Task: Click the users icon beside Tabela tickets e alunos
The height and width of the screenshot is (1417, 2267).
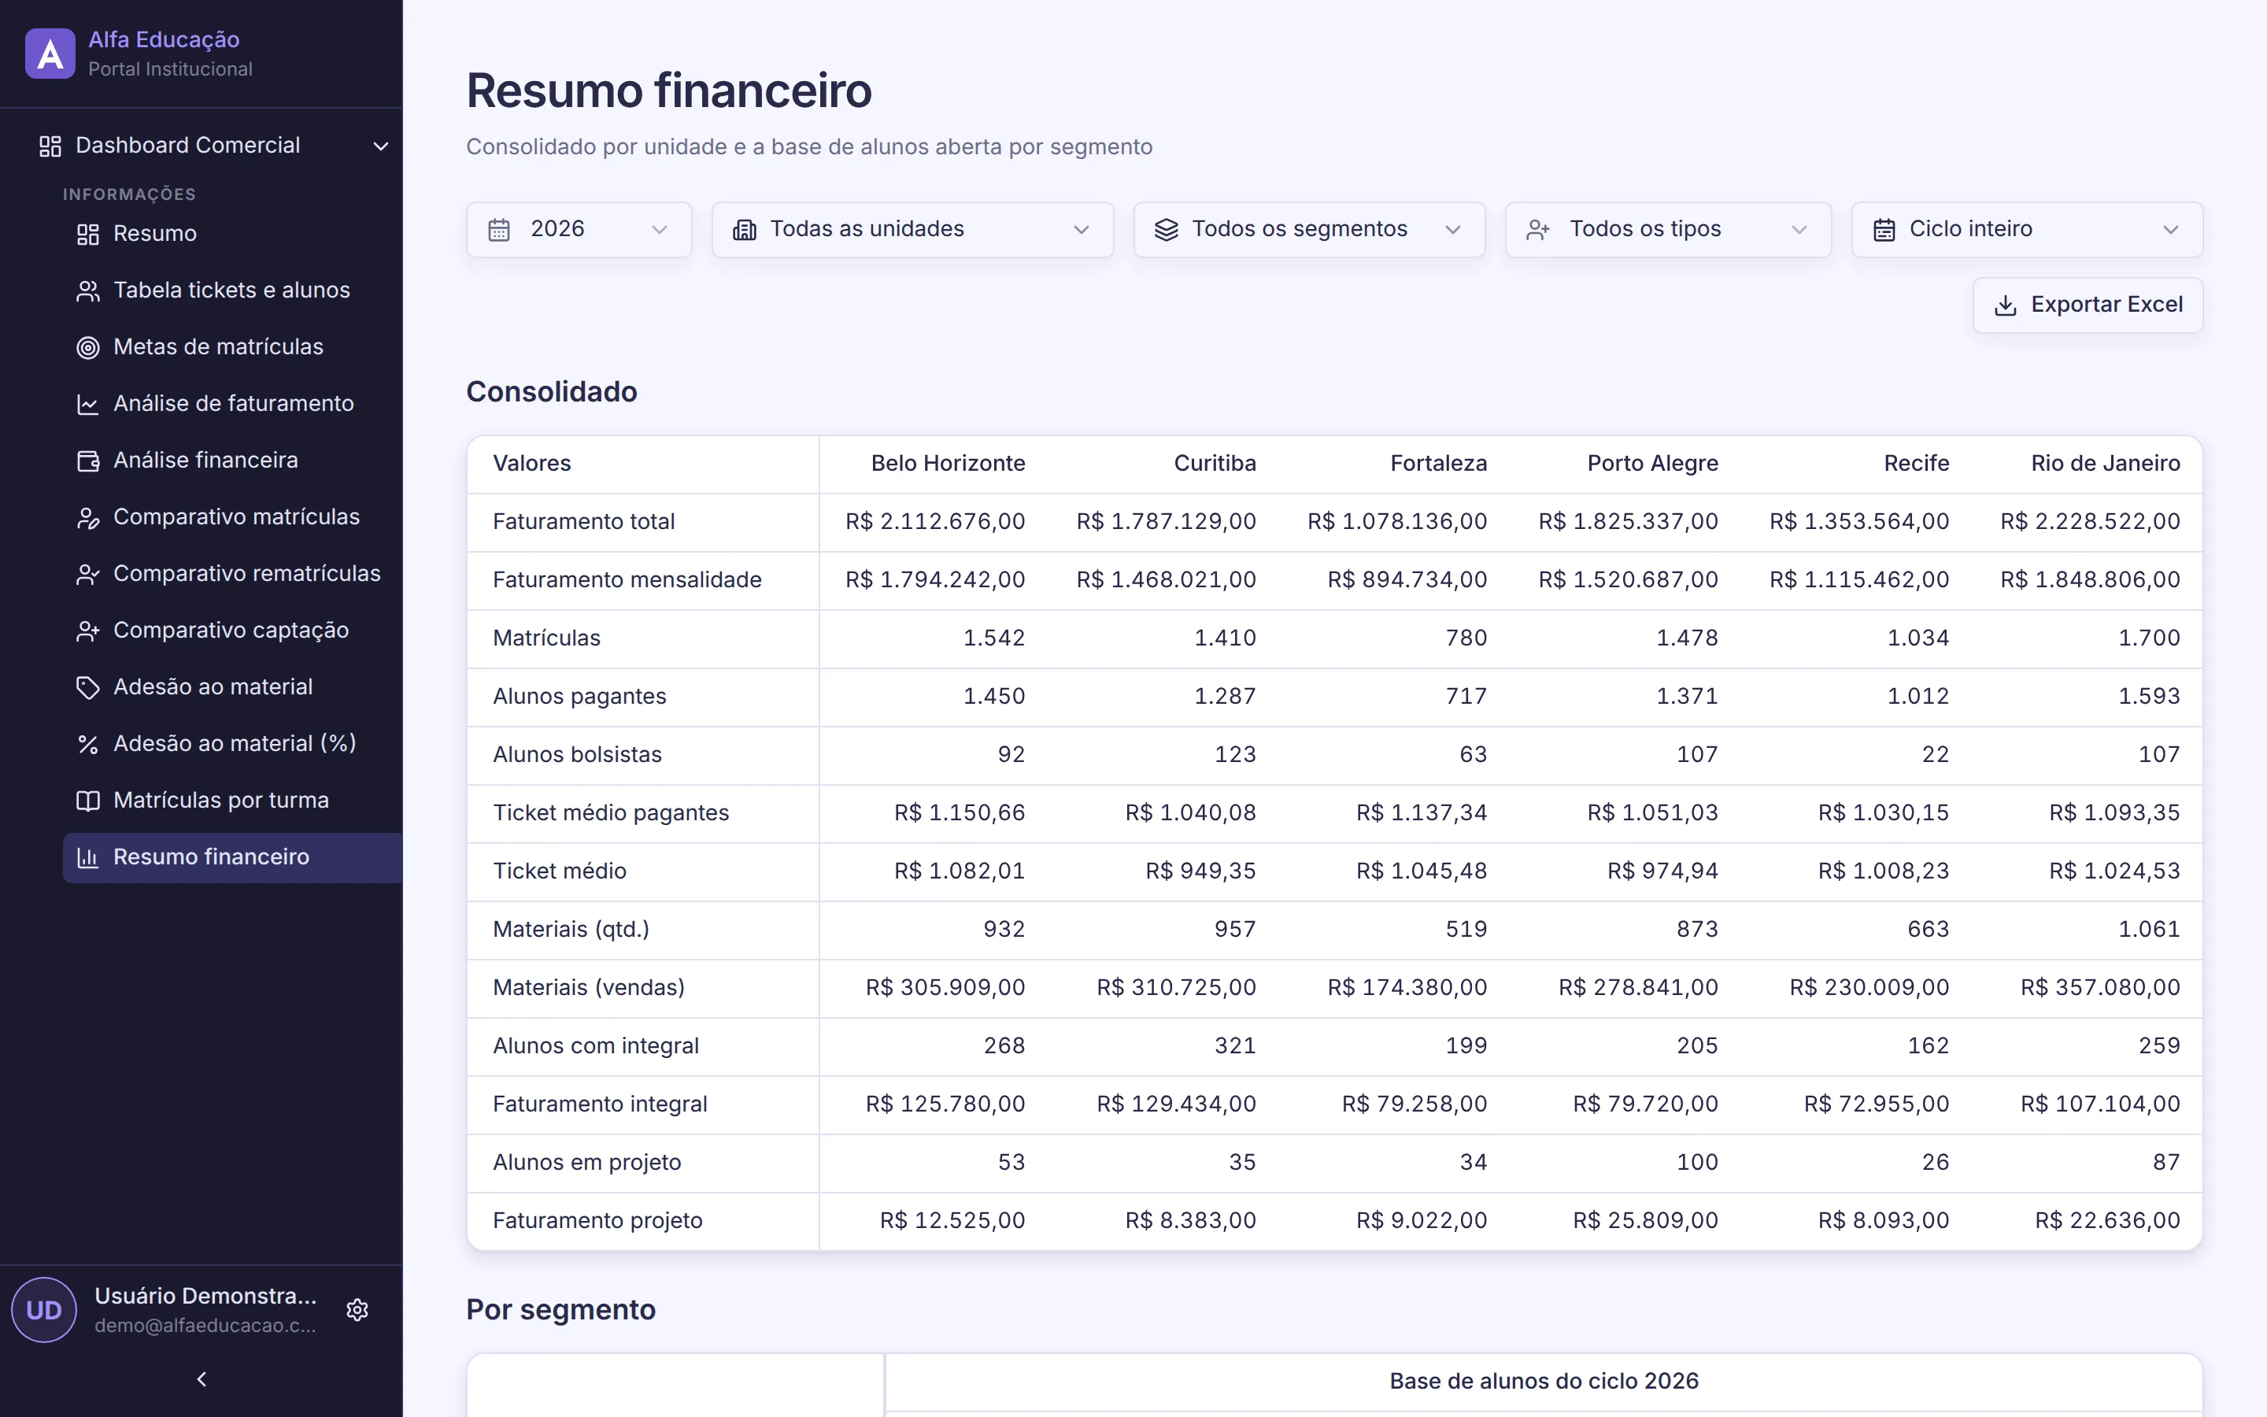Action: (87, 290)
